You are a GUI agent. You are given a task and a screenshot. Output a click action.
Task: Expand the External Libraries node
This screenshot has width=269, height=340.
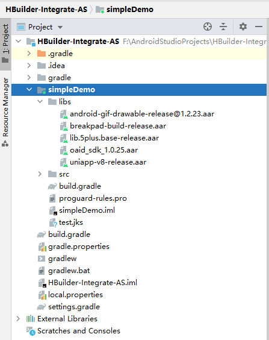18,319
